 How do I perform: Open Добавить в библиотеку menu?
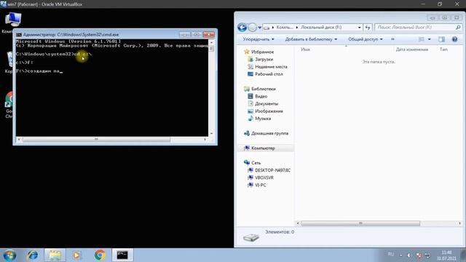point(311,39)
